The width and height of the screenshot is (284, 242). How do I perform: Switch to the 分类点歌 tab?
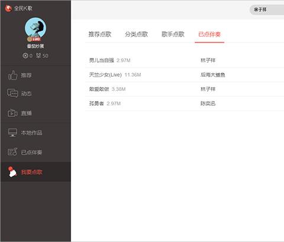136,34
